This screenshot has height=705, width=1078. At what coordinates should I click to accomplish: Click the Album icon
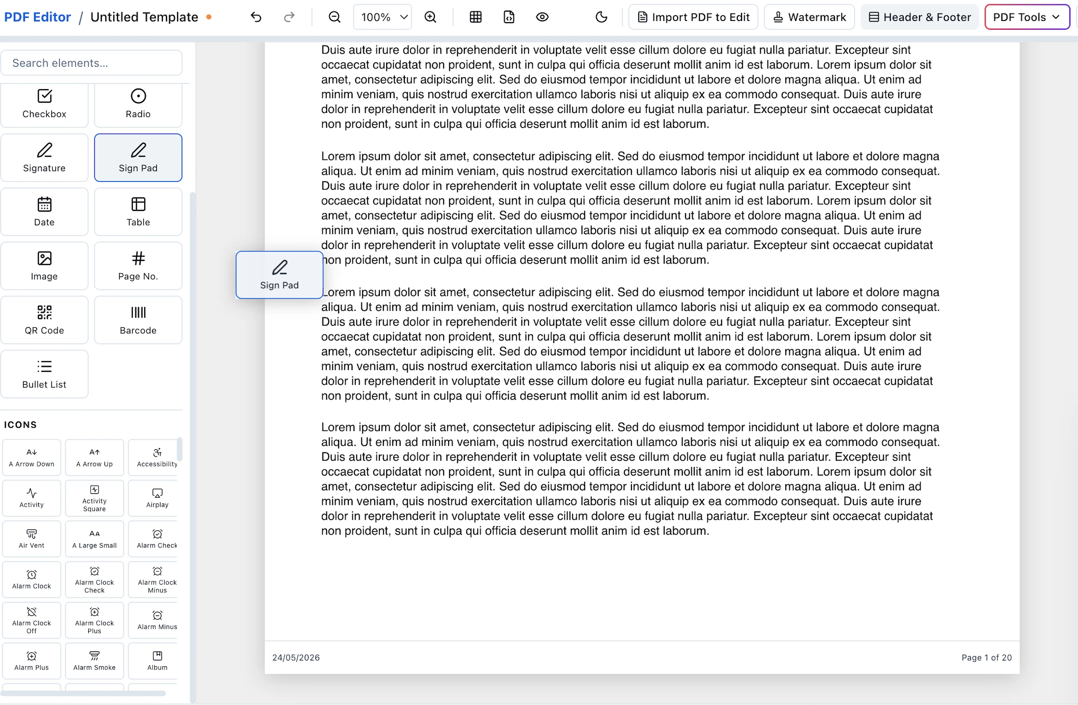153,661
